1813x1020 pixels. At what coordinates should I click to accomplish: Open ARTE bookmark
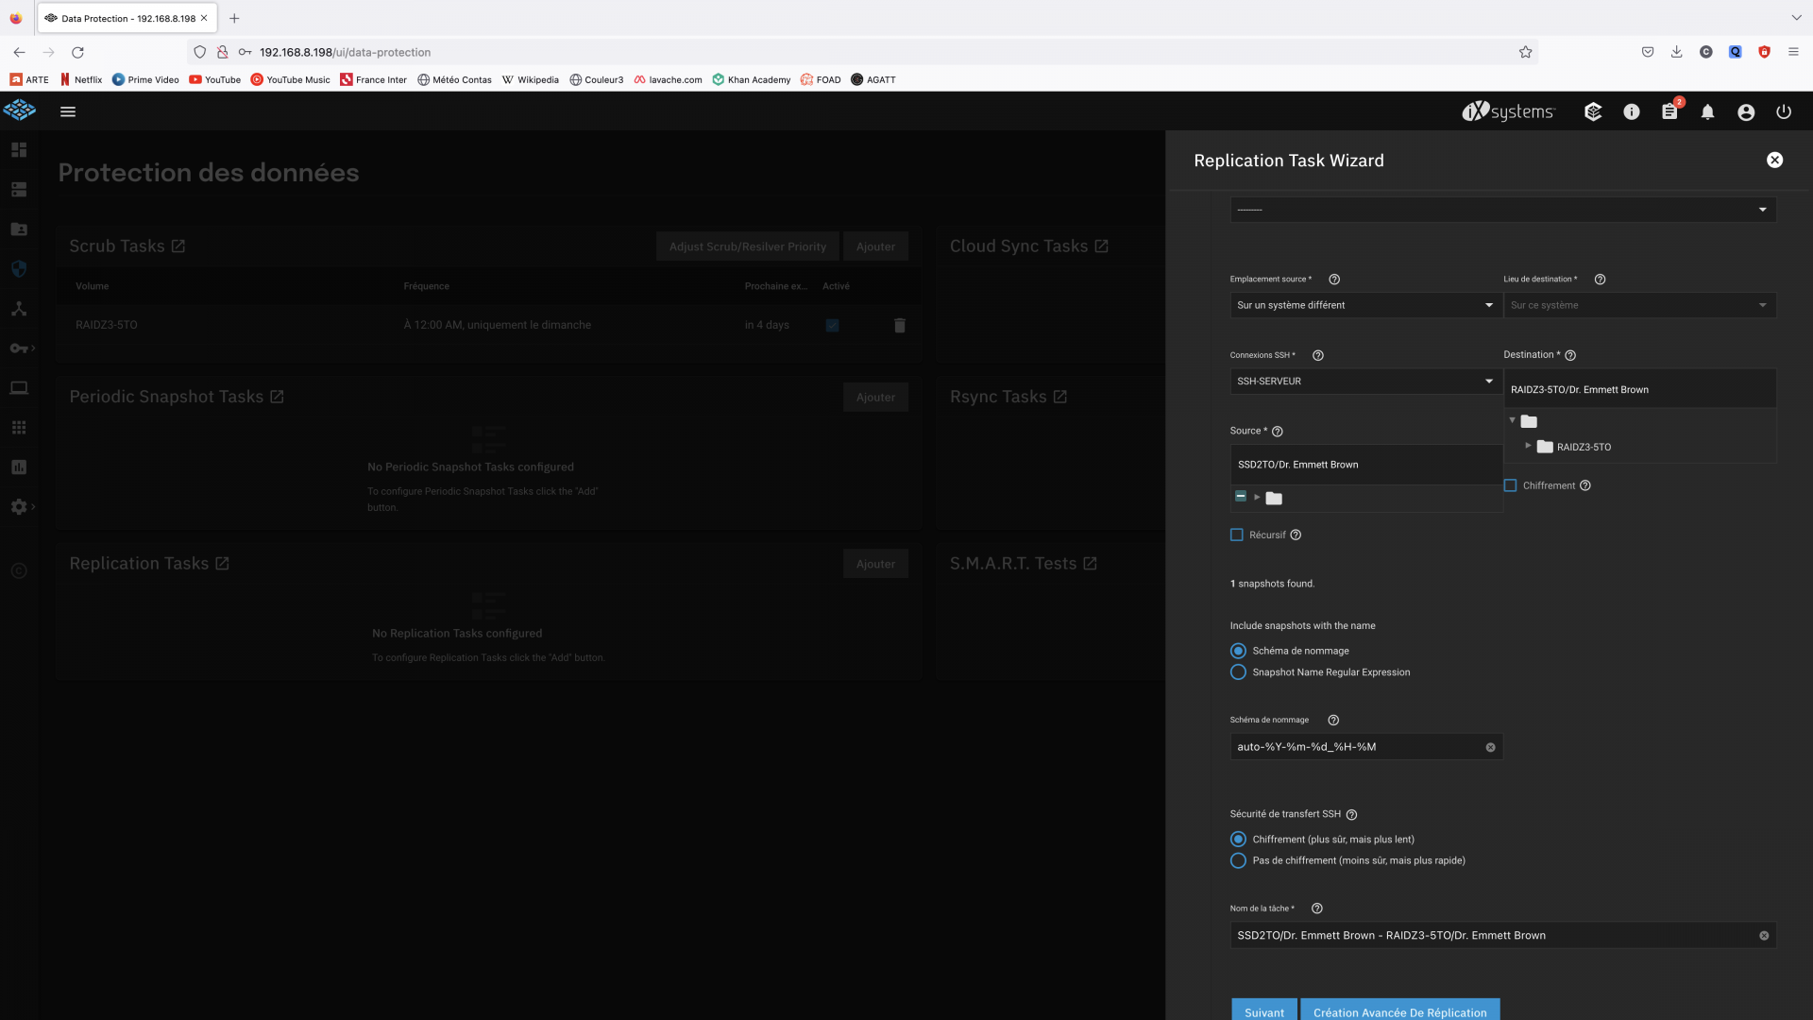[x=29, y=80]
